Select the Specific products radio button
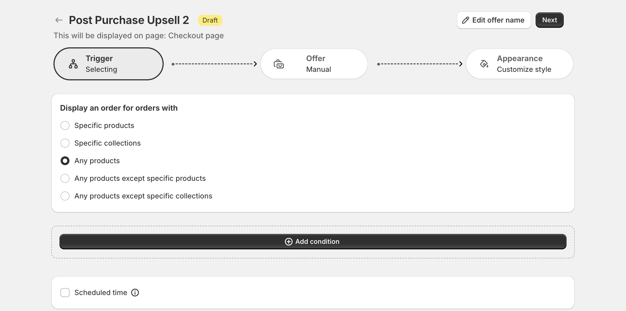Image resolution: width=626 pixels, height=311 pixels. (x=65, y=126)
